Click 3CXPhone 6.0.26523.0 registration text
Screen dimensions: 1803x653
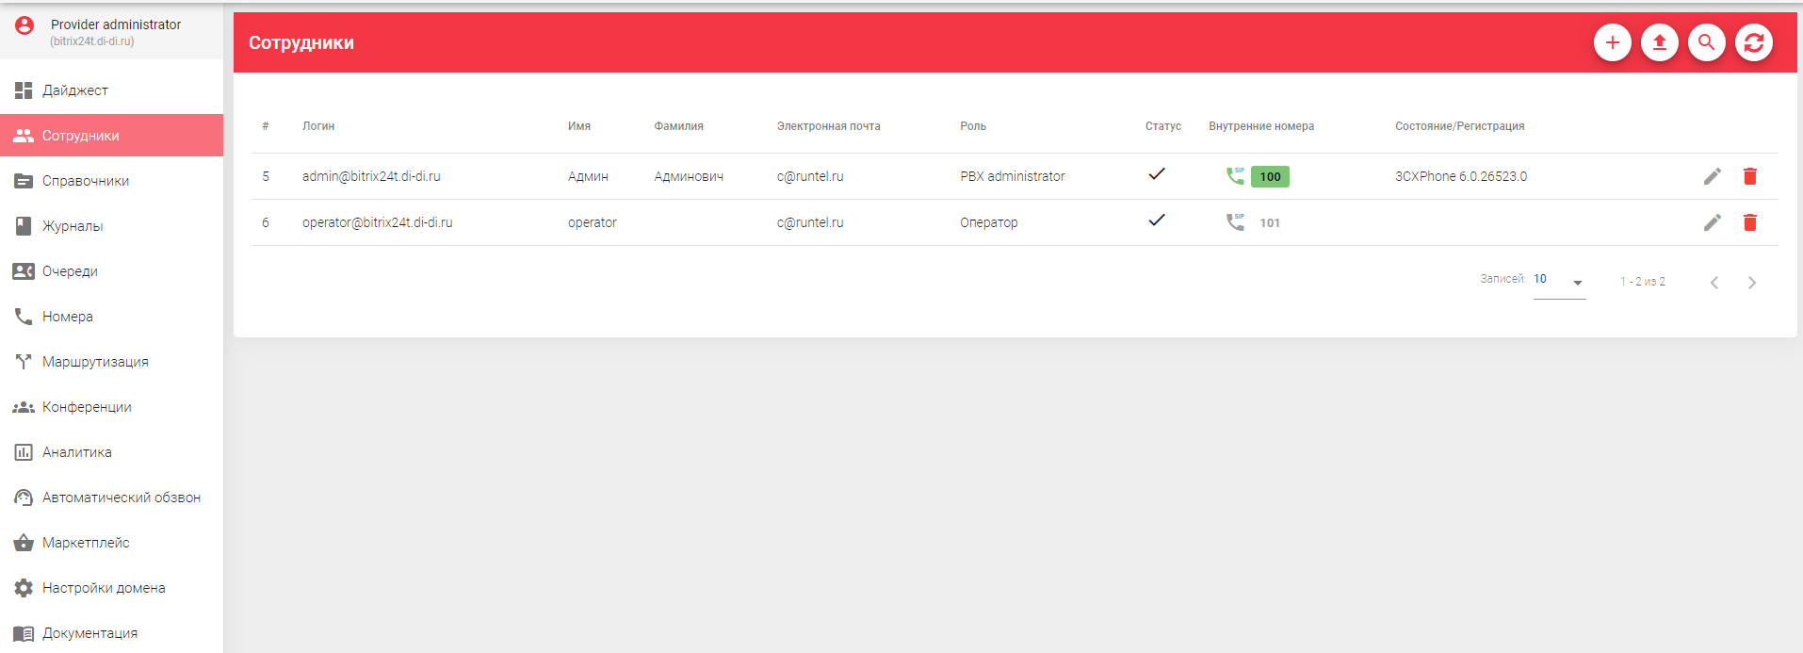[x=1461, y=176]
